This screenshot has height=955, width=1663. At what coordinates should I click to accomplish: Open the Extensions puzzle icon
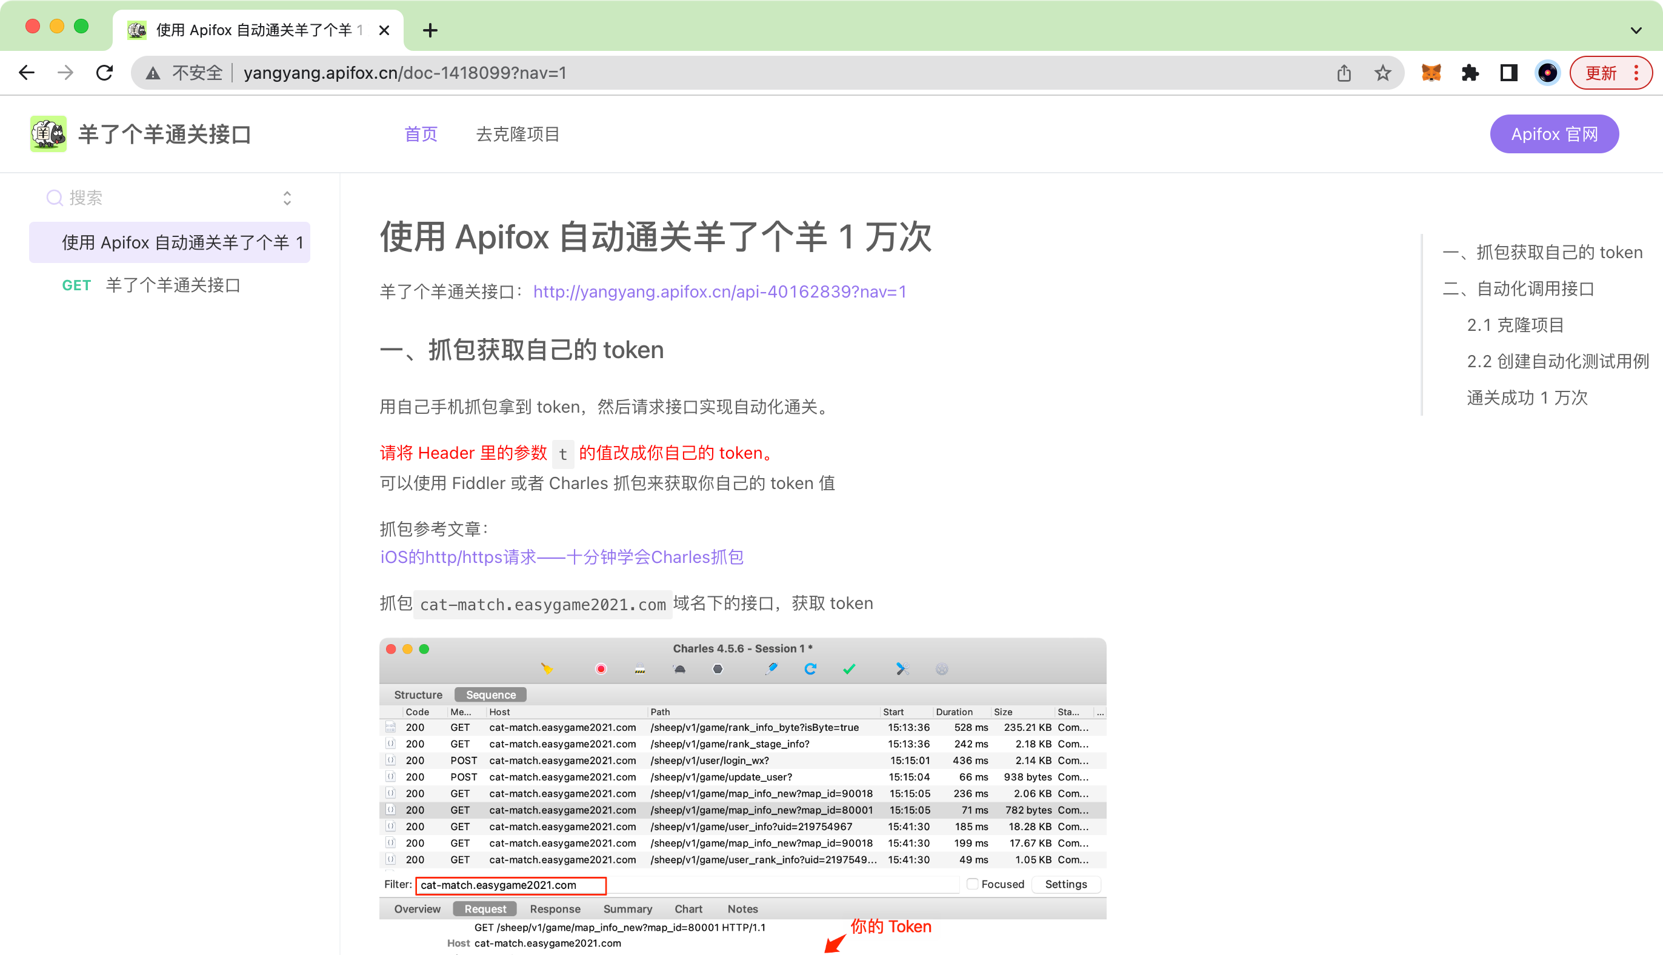click(1470, 73)
